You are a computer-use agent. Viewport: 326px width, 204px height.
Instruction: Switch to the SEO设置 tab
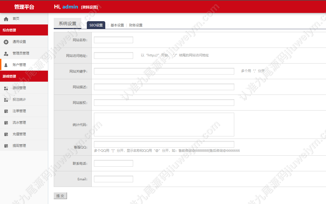click(x=96, y=25)
